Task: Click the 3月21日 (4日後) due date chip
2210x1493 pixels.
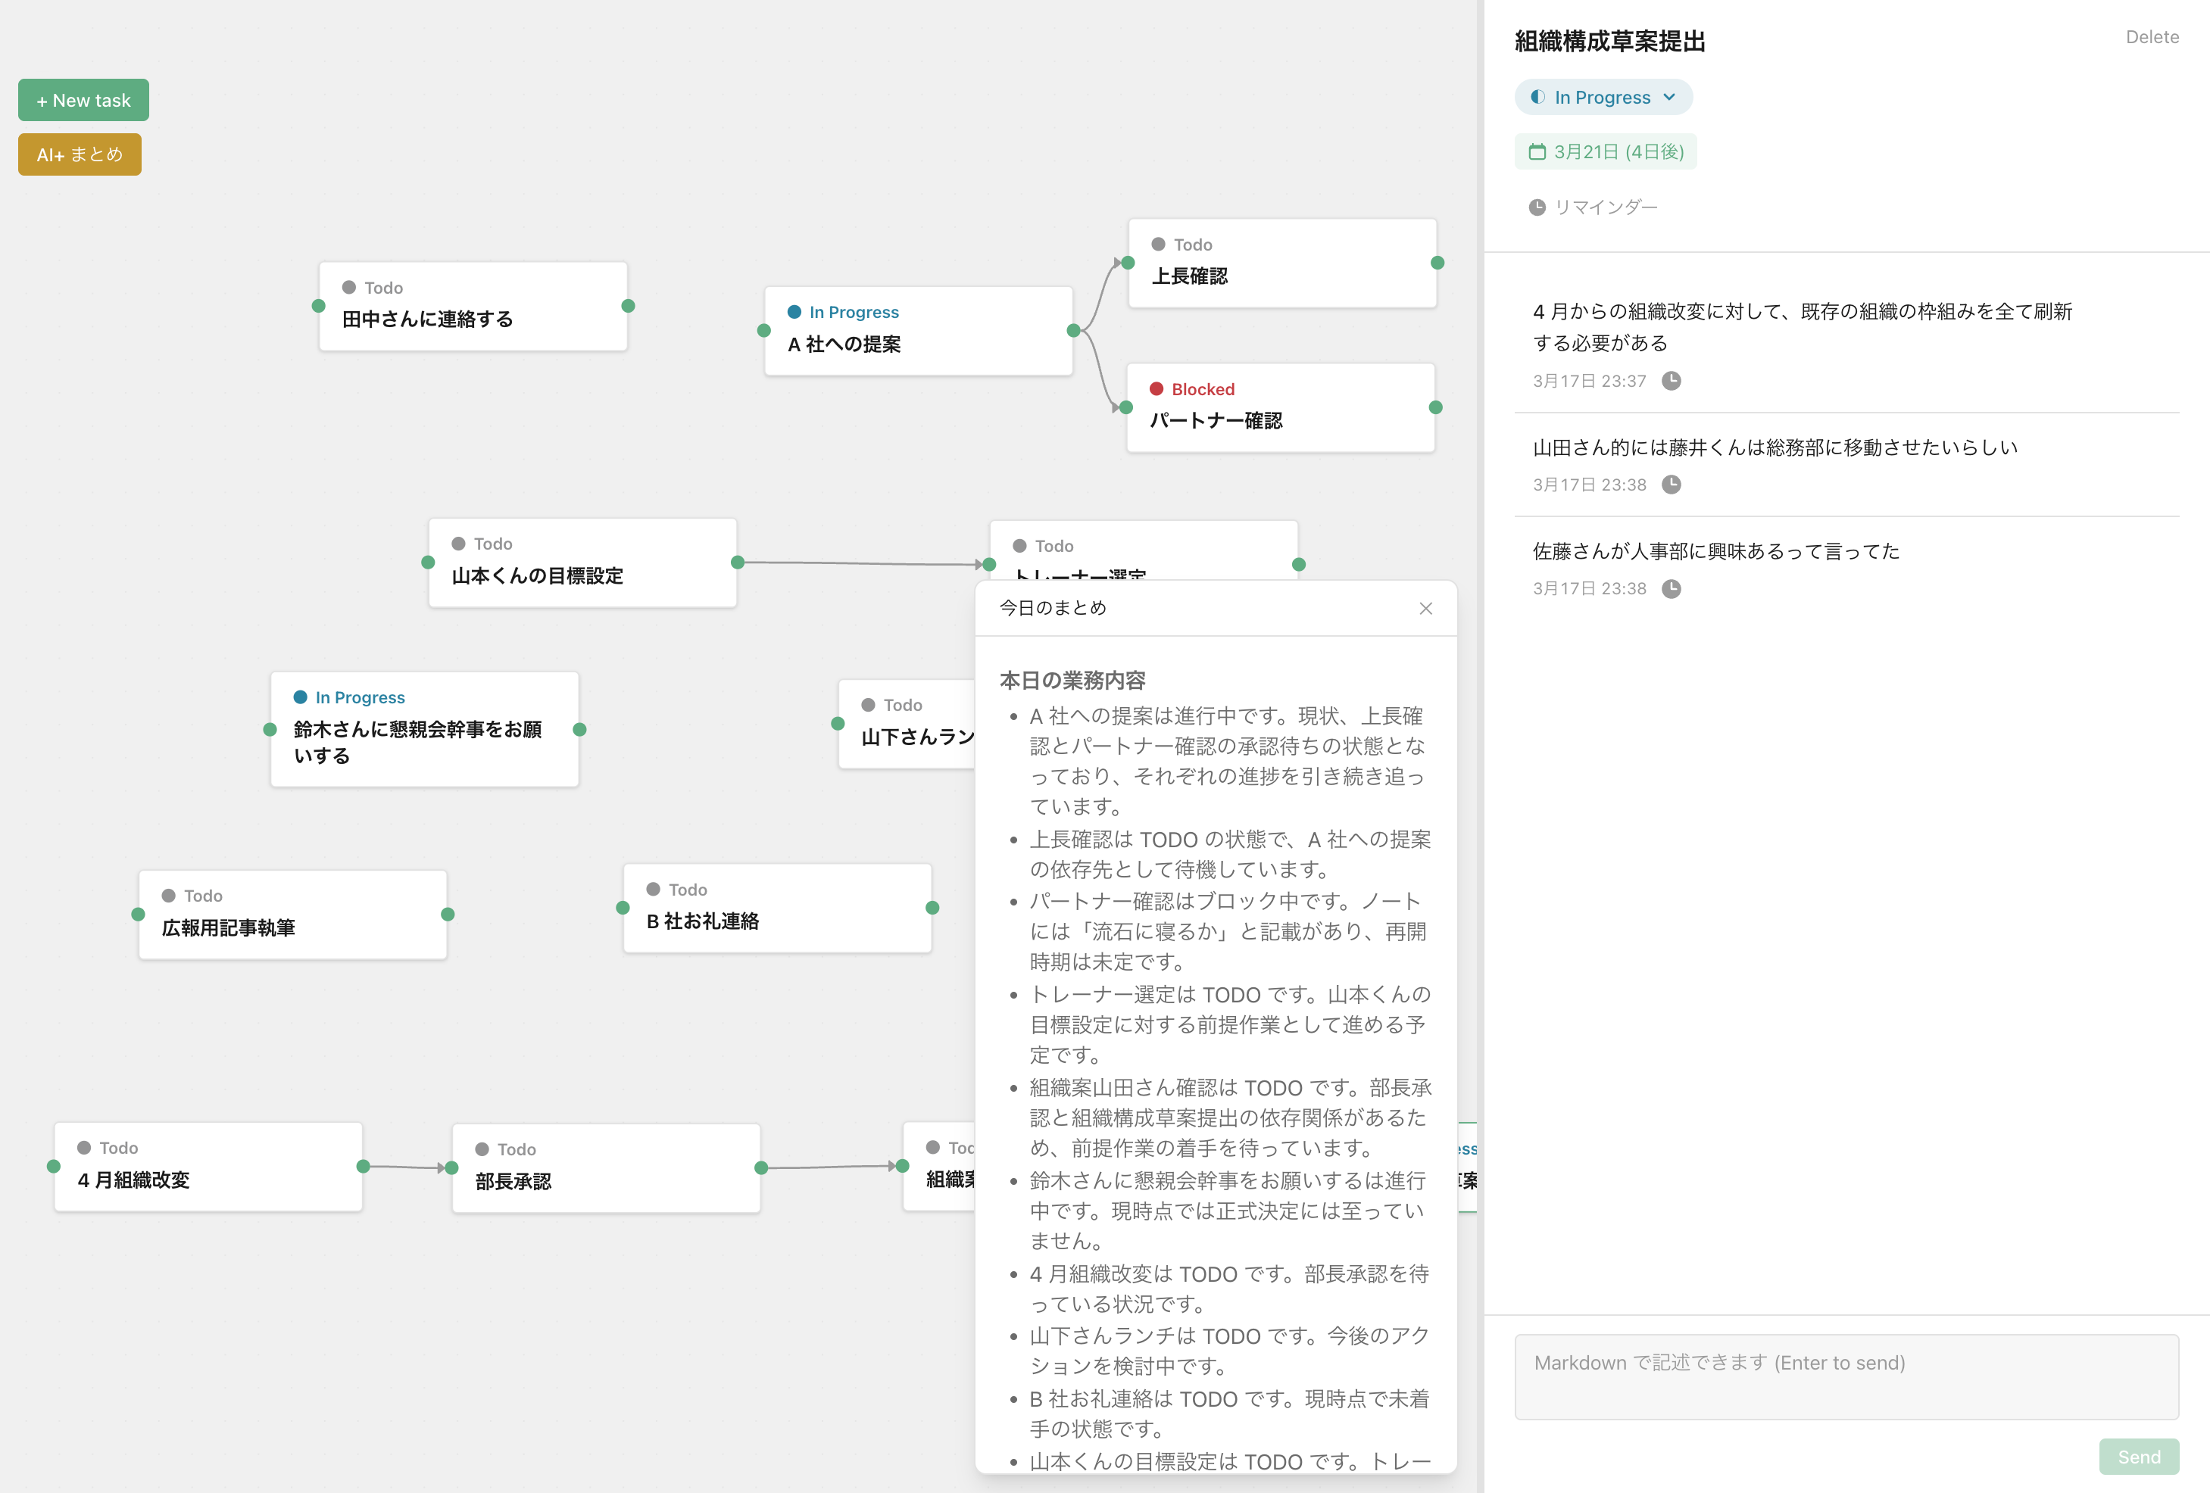Action: coord(1605,151)
